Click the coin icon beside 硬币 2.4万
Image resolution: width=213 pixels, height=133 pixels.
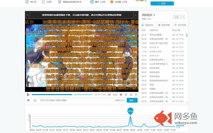[92, 2]
